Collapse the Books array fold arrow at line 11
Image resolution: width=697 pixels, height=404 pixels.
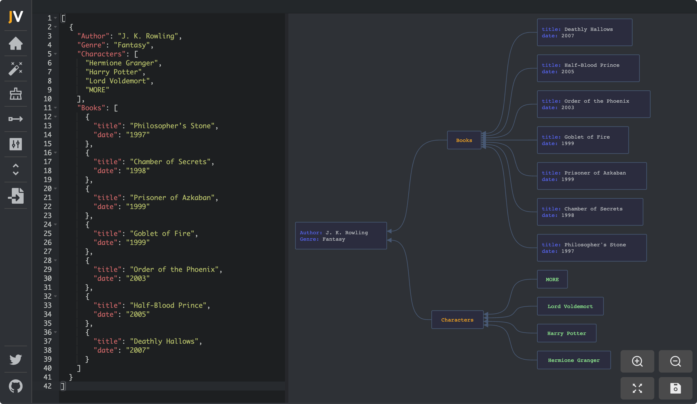[55, 108]
